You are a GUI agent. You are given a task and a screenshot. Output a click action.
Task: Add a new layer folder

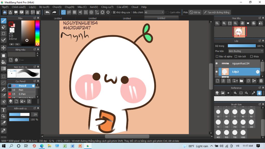241,81
